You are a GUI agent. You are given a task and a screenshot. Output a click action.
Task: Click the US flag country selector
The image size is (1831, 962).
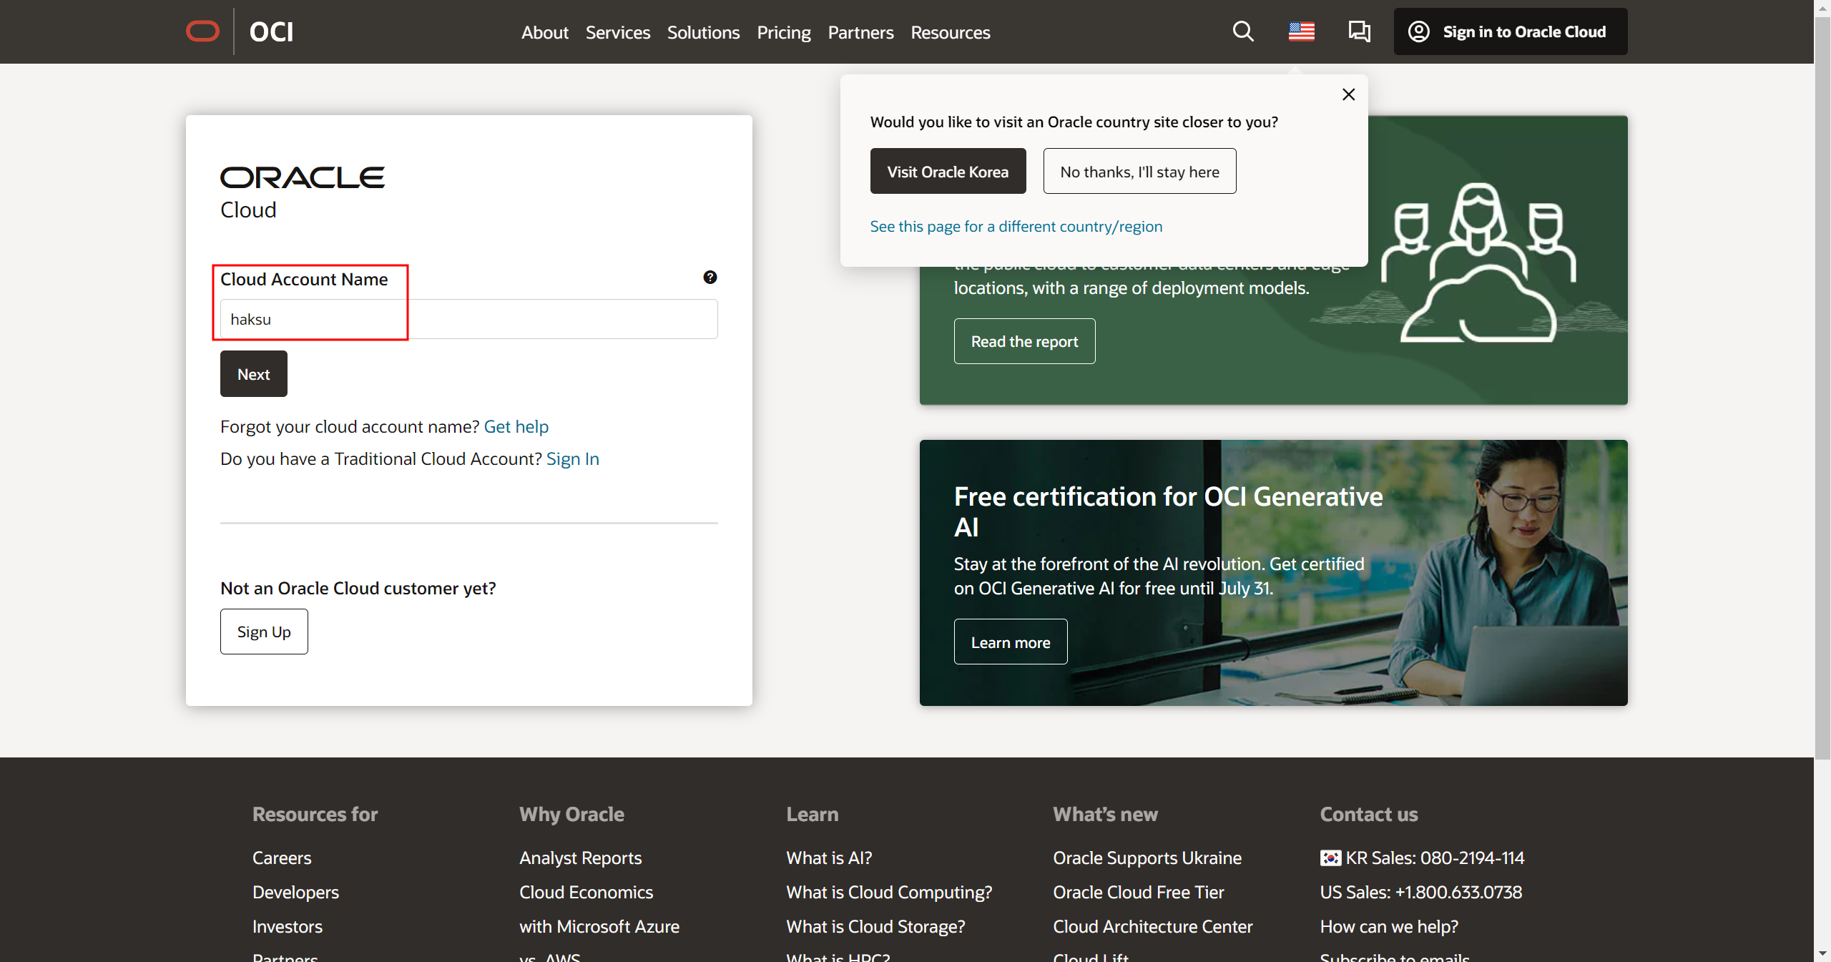[x=1301, y=31]
